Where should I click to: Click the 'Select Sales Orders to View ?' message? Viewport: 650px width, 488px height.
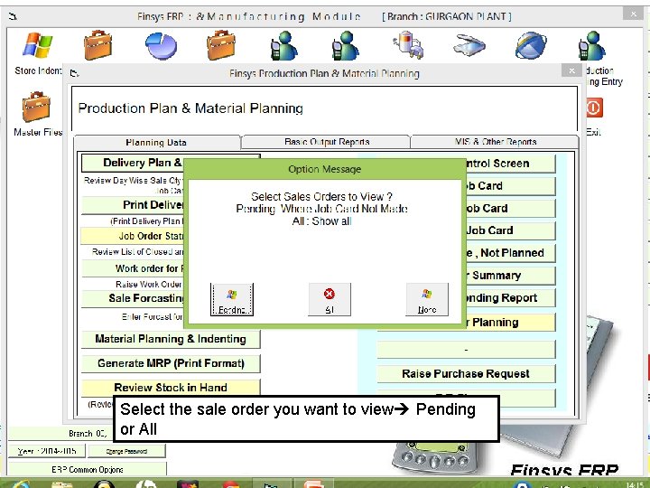coord(321,196)
